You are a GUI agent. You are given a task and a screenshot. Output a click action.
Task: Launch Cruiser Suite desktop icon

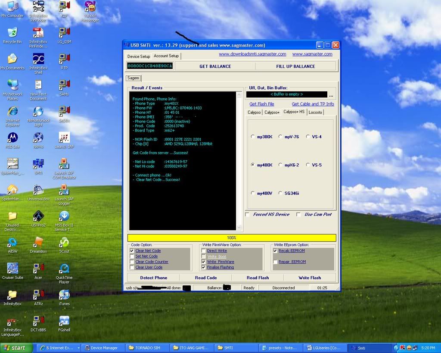click(12, 271)
